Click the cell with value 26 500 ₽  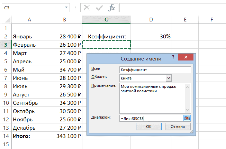(x=64, y=95)
